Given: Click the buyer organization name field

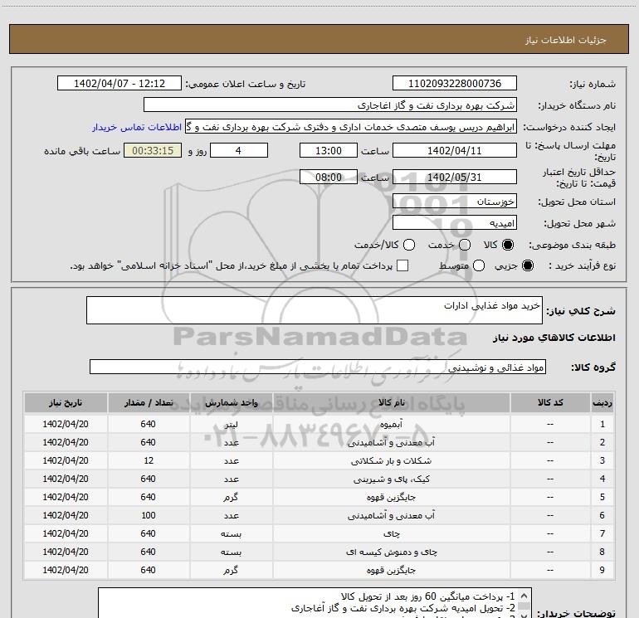Looking at the screenshot, I should pos(330,105).
